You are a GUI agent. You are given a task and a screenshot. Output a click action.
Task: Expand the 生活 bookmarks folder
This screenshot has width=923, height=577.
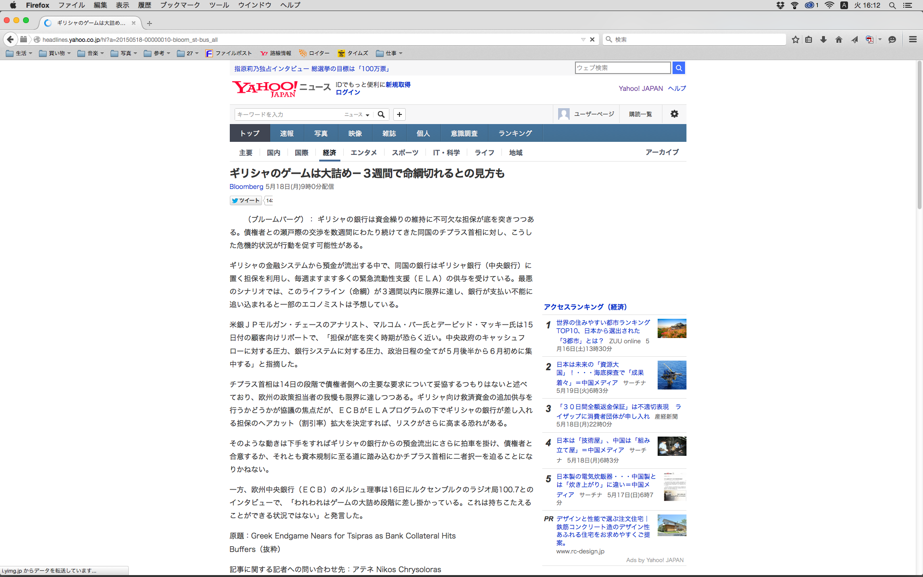tap(19, 53)
